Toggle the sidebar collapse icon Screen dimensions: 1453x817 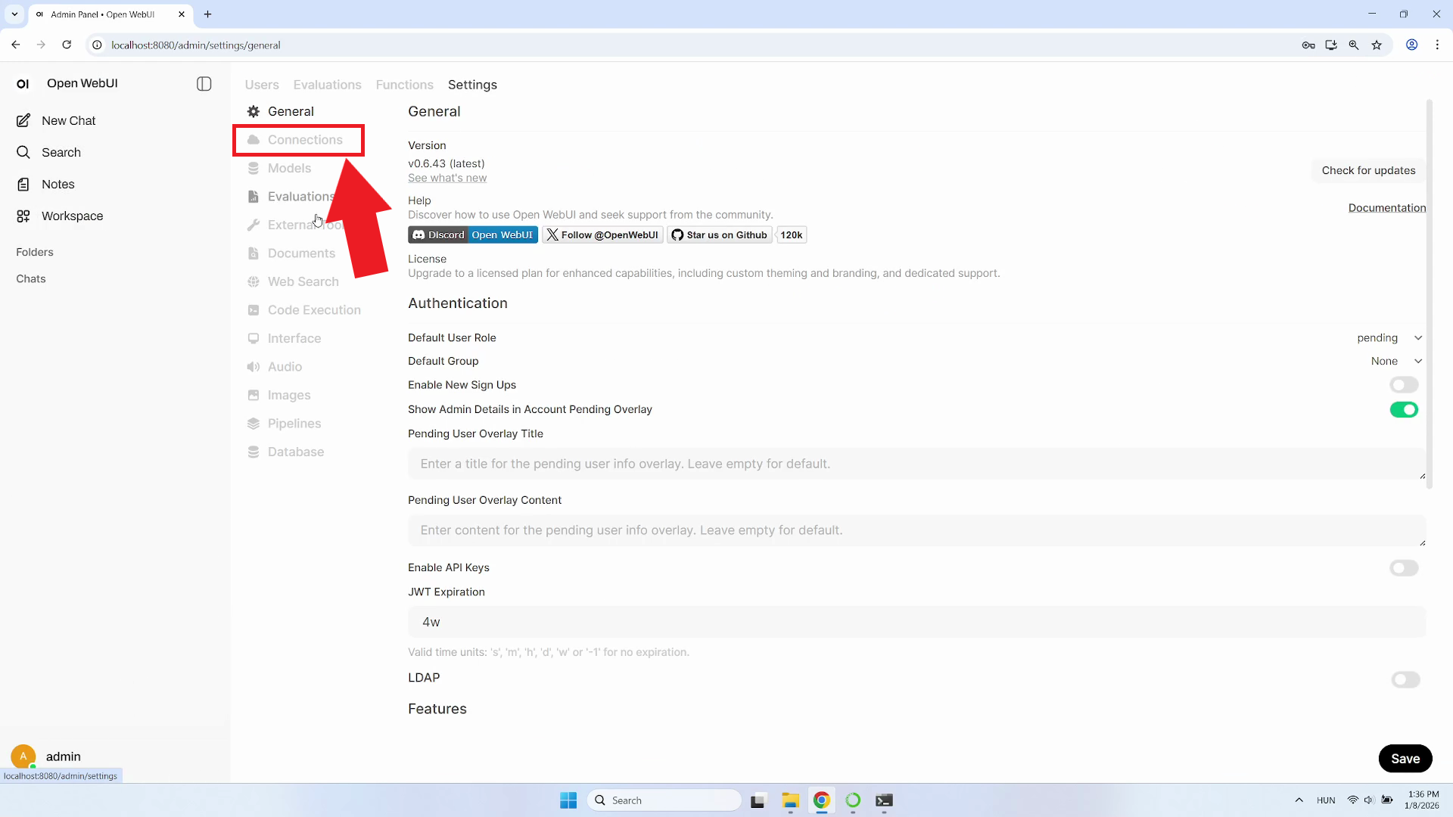(204, 84)
